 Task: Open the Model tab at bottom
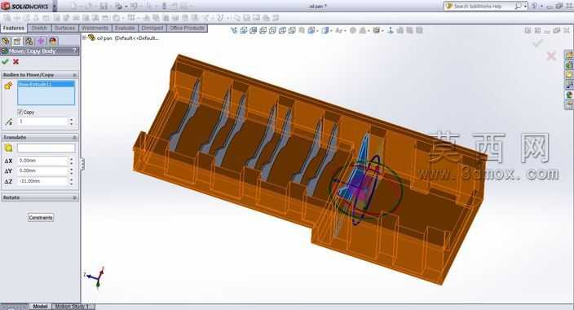[x=40, y=307]
